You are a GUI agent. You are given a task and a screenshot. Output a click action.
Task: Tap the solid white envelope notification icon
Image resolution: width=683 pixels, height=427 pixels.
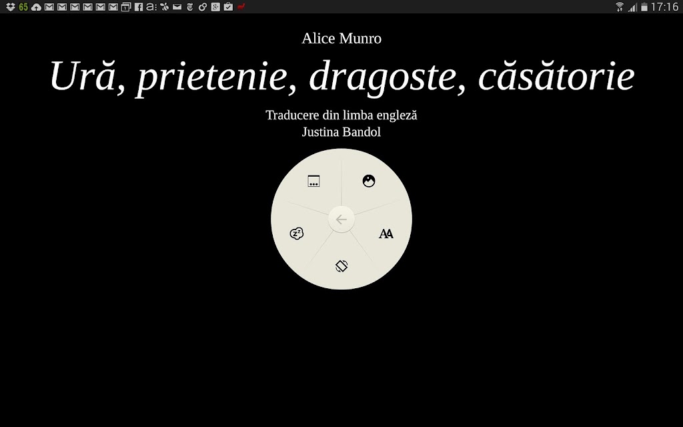[177, 7]
